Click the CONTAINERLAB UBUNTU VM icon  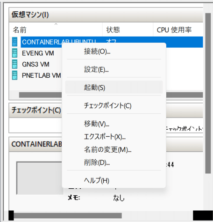click(14, 42)
